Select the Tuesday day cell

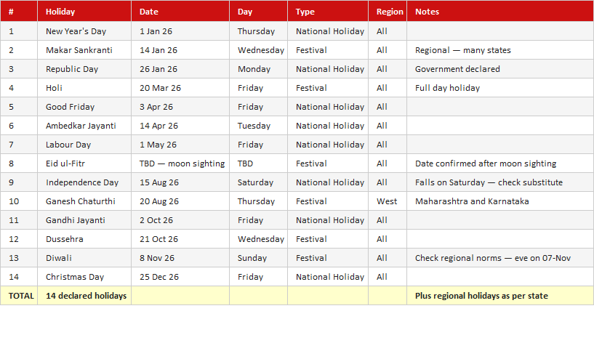pyautogui.click(x=258, y=126)
